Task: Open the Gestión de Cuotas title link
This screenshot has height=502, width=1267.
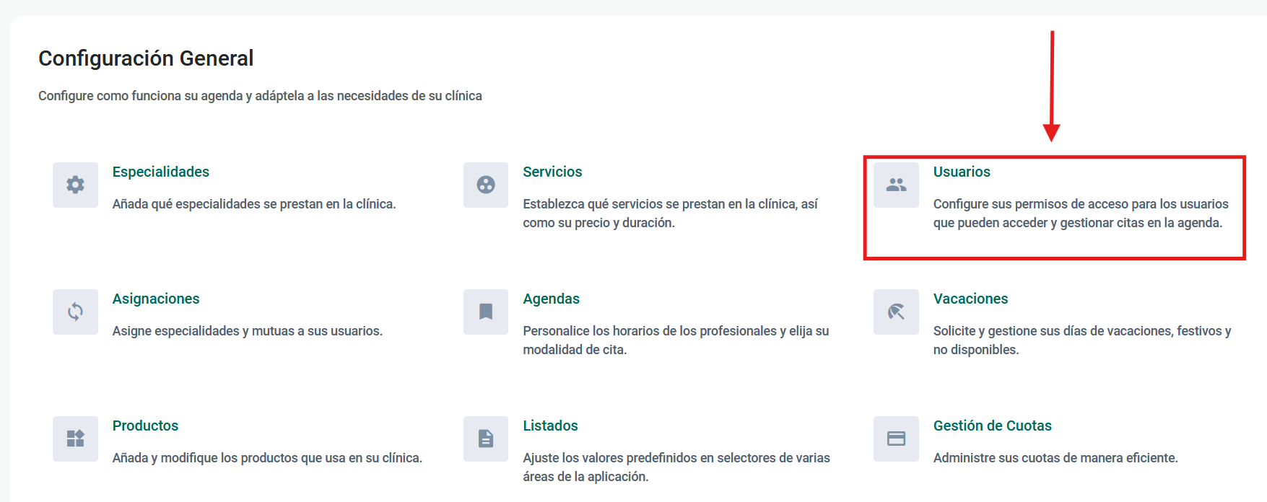Action: 992,426
